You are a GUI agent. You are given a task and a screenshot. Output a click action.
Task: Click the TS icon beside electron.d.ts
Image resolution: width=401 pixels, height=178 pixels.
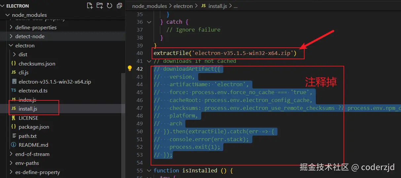tap(14, 90)
